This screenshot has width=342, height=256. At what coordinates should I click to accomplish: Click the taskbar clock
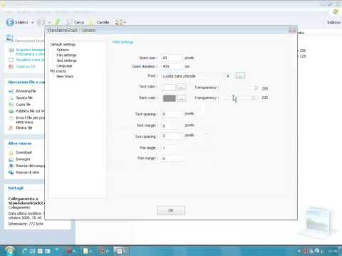coord(333,251)
